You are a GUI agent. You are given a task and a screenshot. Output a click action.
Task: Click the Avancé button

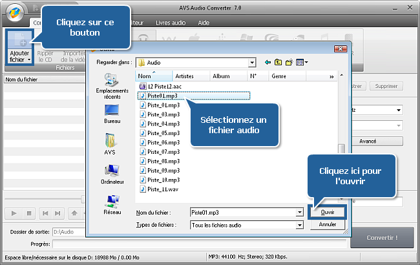click(x=377, y=141)
